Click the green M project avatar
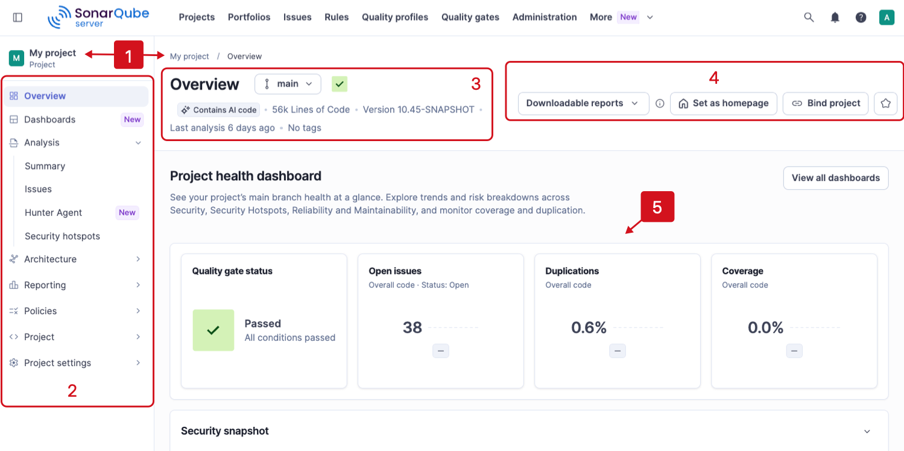The width and height of the screenshot is (904, 451). point(16,58)
